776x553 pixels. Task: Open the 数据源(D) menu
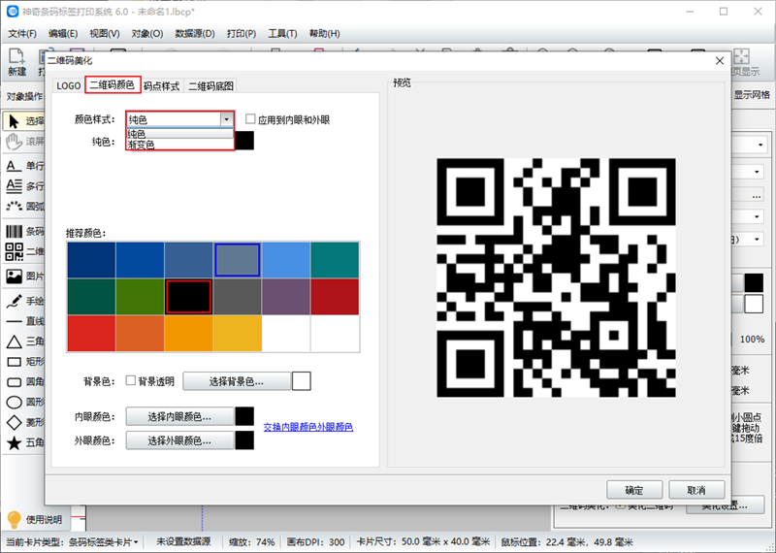coord(195,34)
